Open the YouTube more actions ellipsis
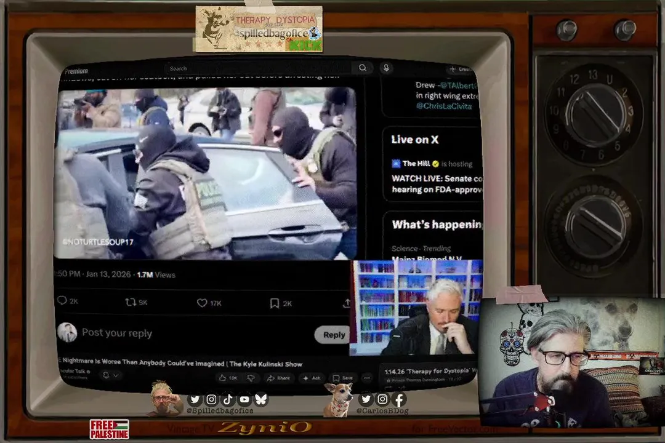665x443 pixels. (367, 378)
